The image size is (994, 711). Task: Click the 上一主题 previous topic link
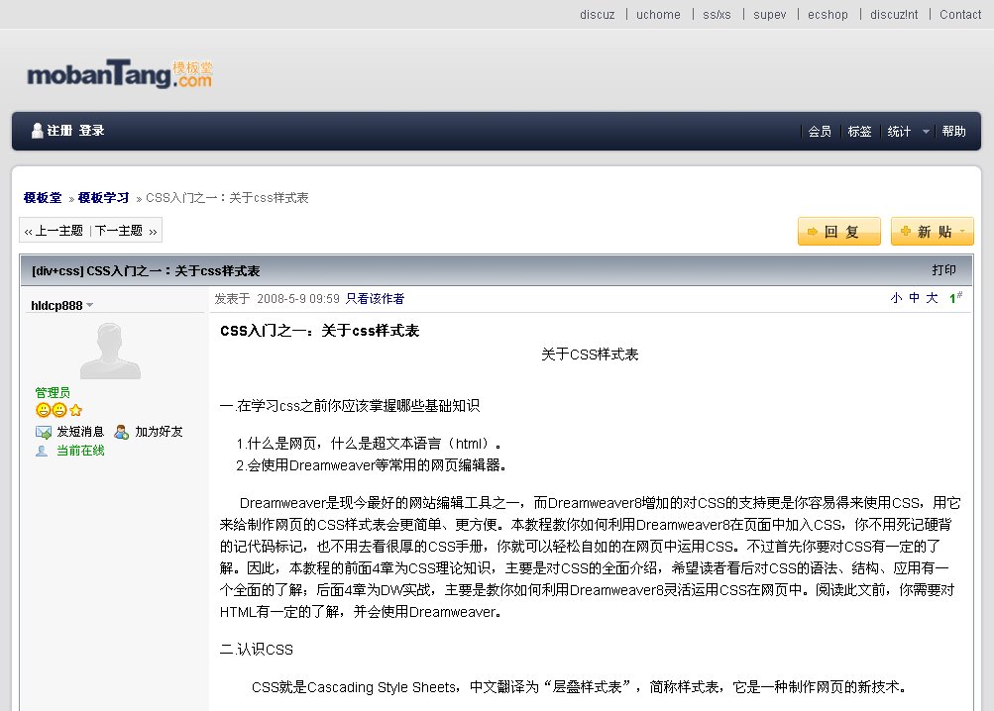pyautogui.click(x=57, y=229)
